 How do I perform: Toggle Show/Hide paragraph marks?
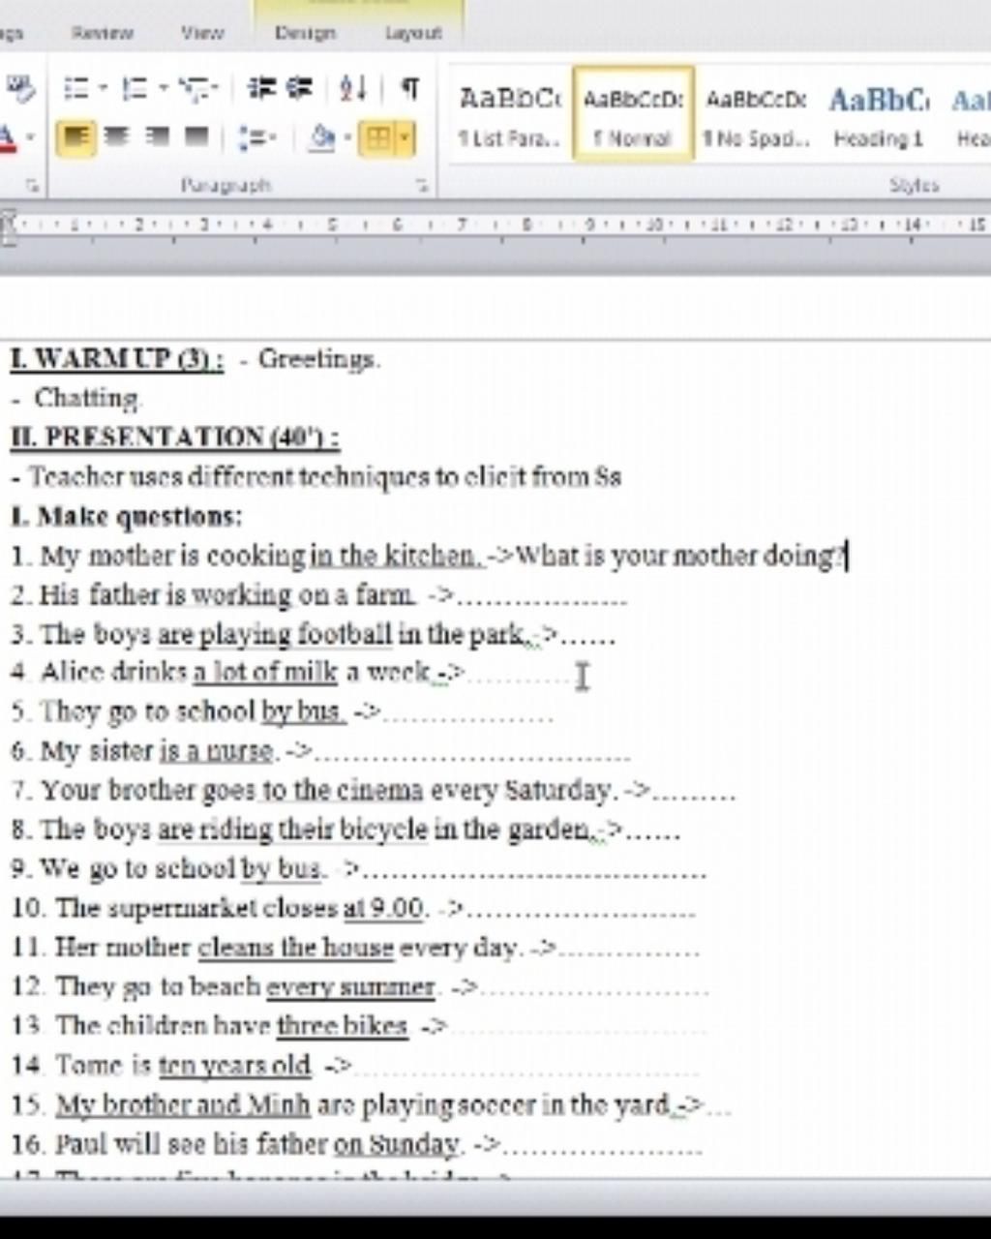[x=410, y=89]
